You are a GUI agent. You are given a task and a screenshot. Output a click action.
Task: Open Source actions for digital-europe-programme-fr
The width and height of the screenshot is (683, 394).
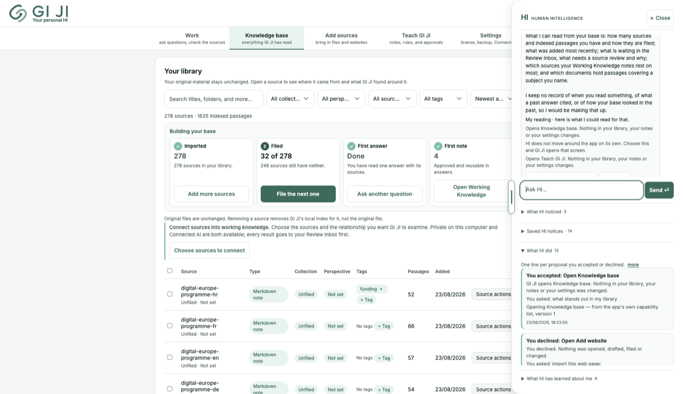pos(492,326)
